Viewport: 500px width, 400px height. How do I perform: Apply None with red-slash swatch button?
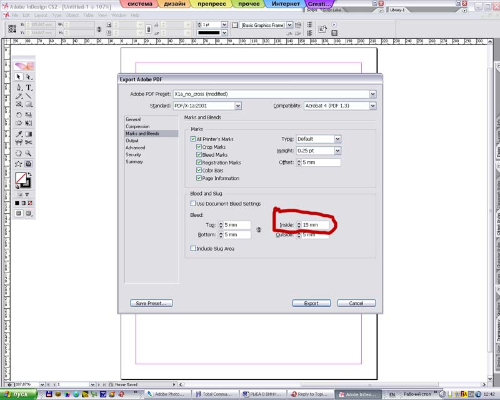[x=30, y=203]
